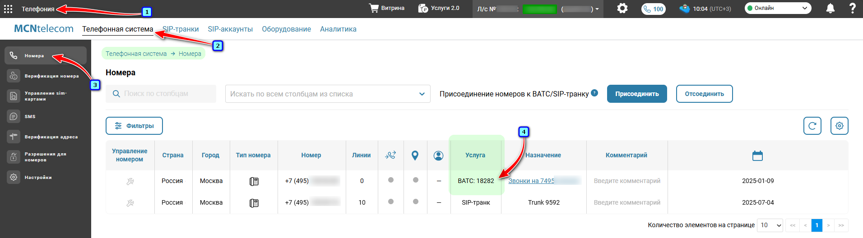This screenshot has height=238, width=863.
Task: Click the number type icon in SIP-транк row
Action: click(254, 203)
